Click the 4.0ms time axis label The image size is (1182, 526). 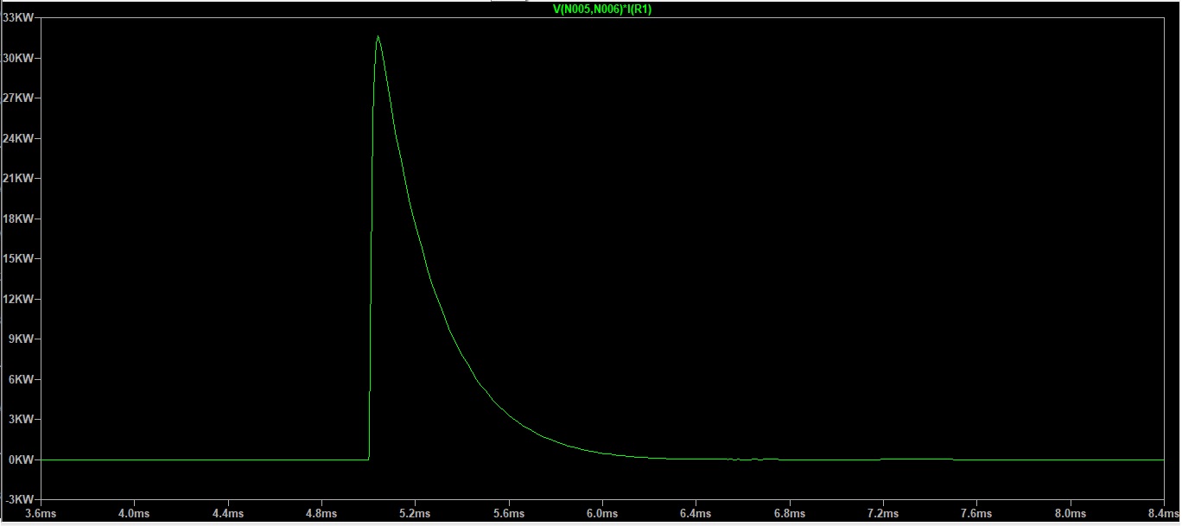click(134, 514)
